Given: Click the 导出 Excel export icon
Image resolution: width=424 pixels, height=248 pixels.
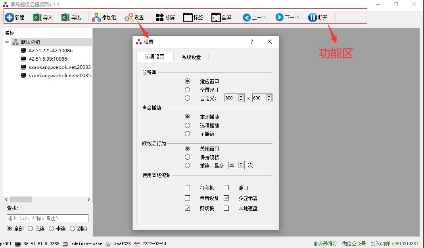Looking at the screenshot, I should [66, 17].
